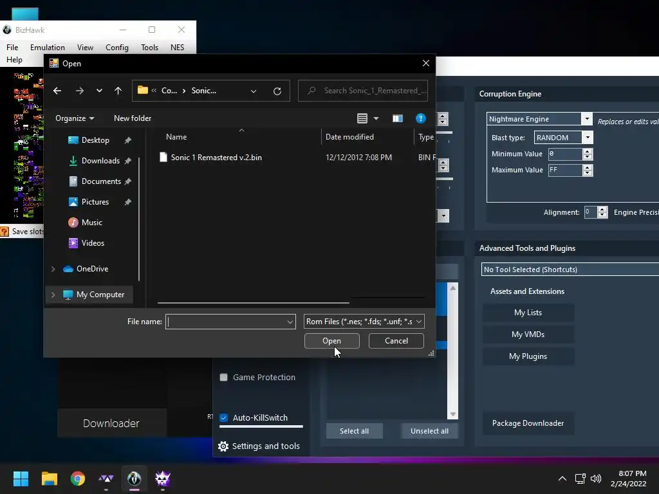Open Videos in the navigation pane
The image size is (659, 494).
[x=93, y=243]
